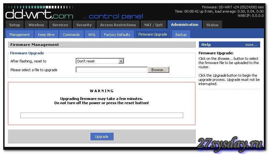269x154 pixels.
Task: Click the Upgrade button
Action: point(102,137)
